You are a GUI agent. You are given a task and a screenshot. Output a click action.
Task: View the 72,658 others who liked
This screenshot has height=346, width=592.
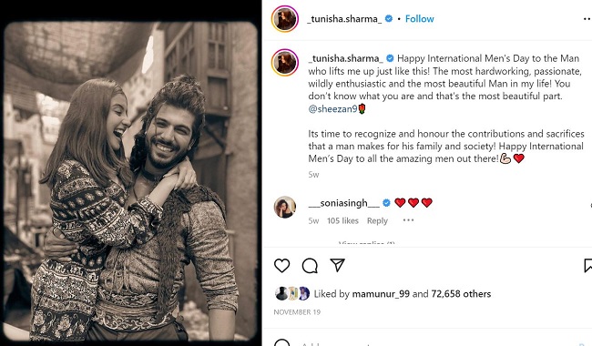point(461,294)
